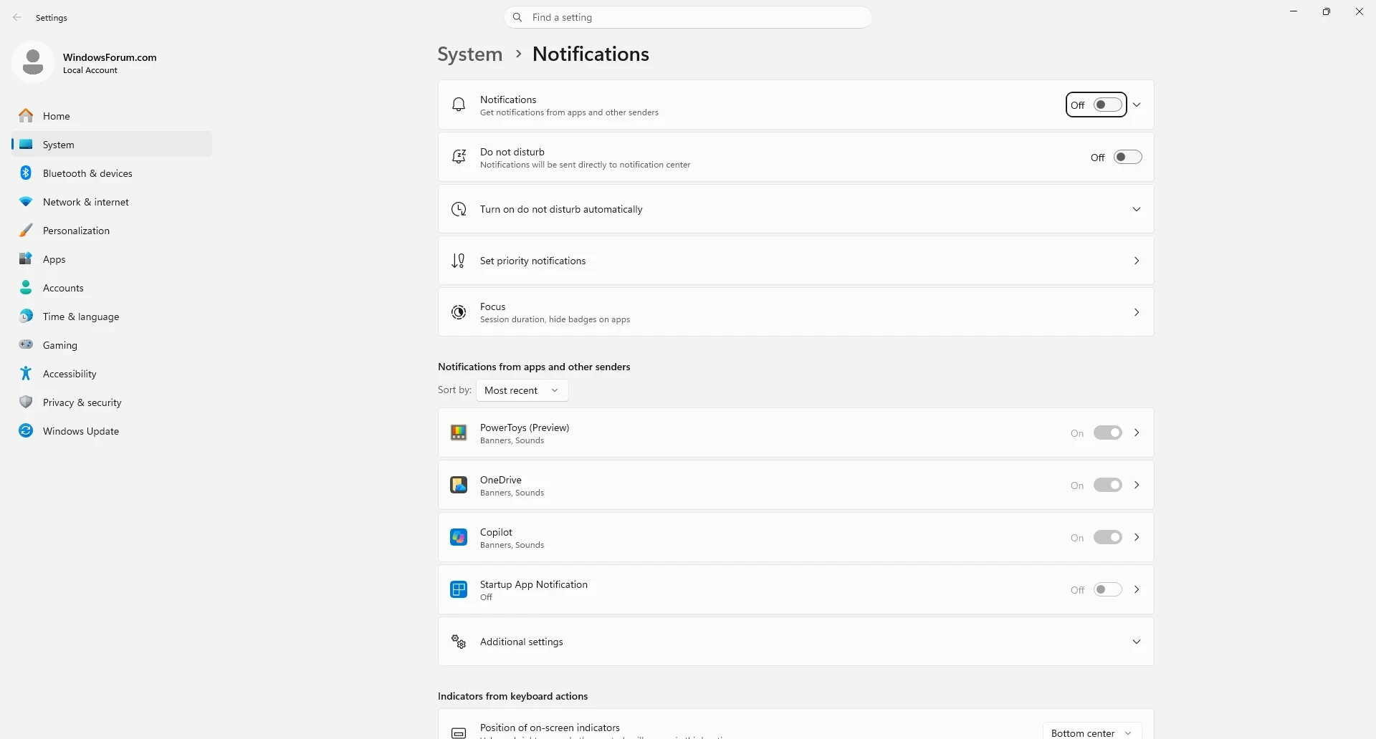The height and width of the screenshot is (739, 1376).
Task: Toggle Startup App Notification switch
Action: (x=1107, y=589)
